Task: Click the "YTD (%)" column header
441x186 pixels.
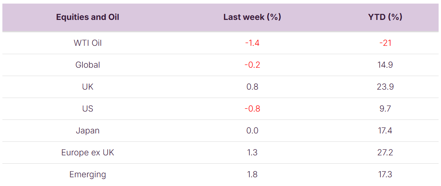Action: point(385,17)
